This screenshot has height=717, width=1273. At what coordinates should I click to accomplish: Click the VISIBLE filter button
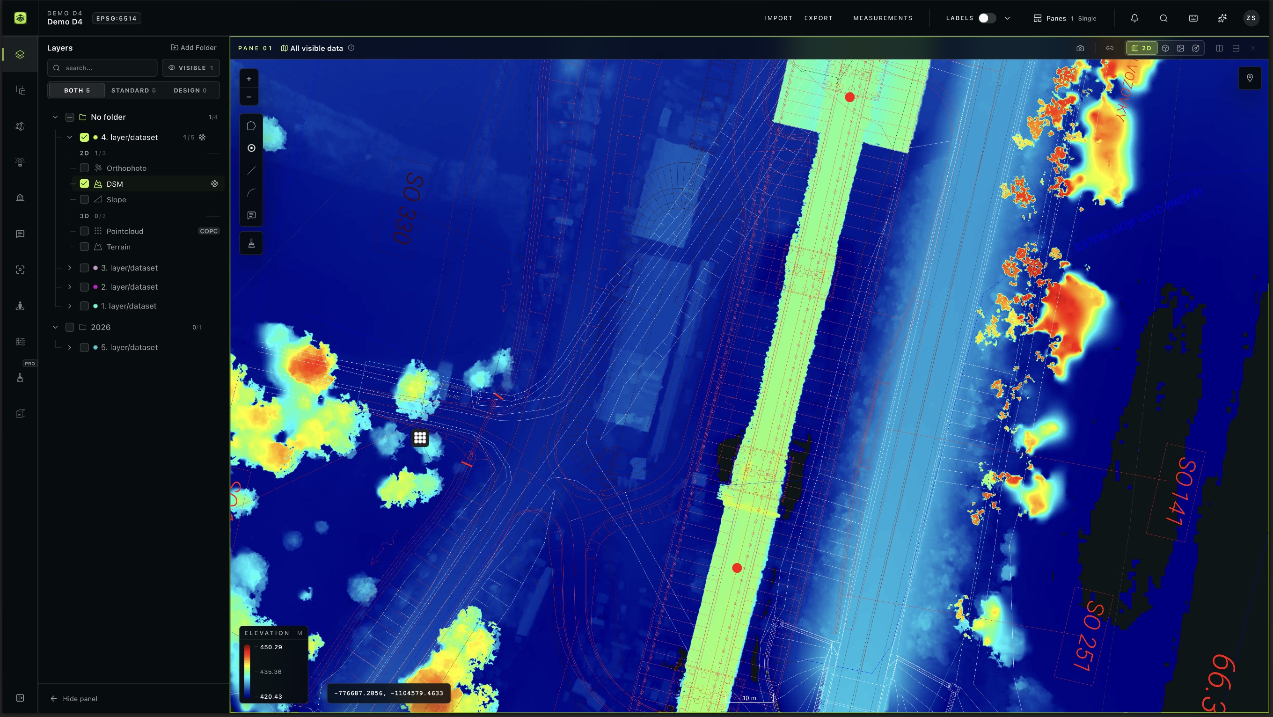click(x=191, y=68)
